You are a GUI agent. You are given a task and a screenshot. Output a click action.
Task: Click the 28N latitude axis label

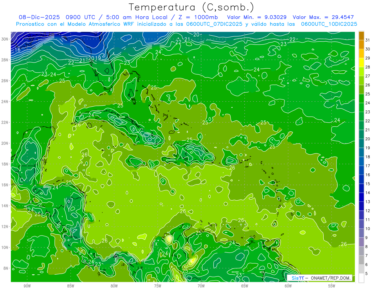[x=5, y=60]
